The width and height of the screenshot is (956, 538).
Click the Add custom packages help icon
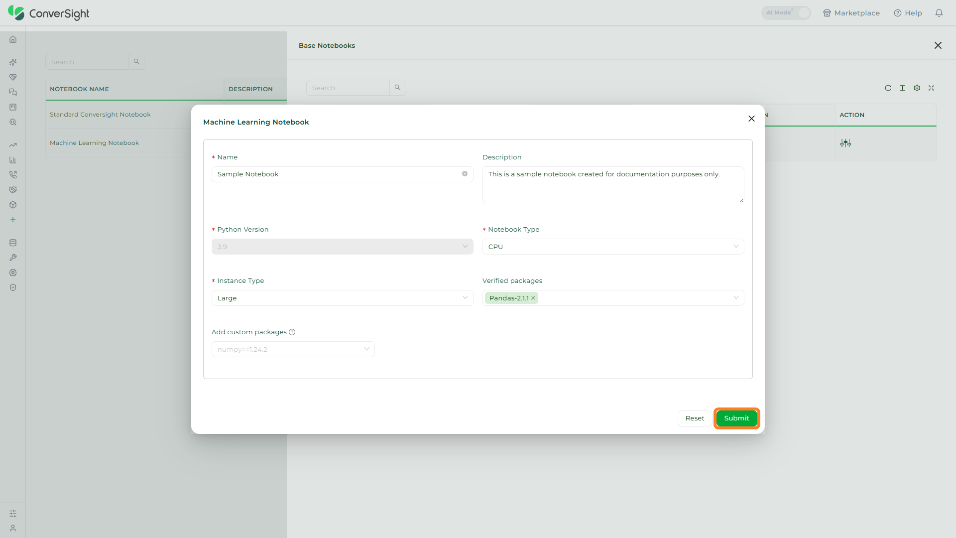coord(292,332)
